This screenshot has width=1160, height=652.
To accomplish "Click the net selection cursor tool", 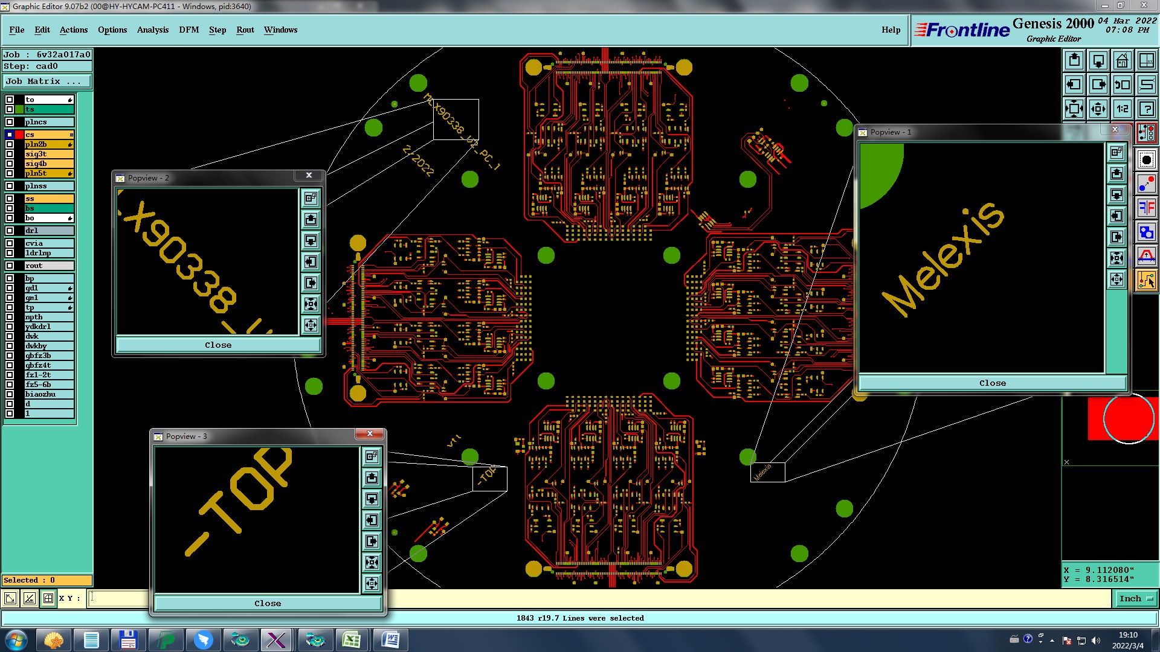I will point(1146,280).
